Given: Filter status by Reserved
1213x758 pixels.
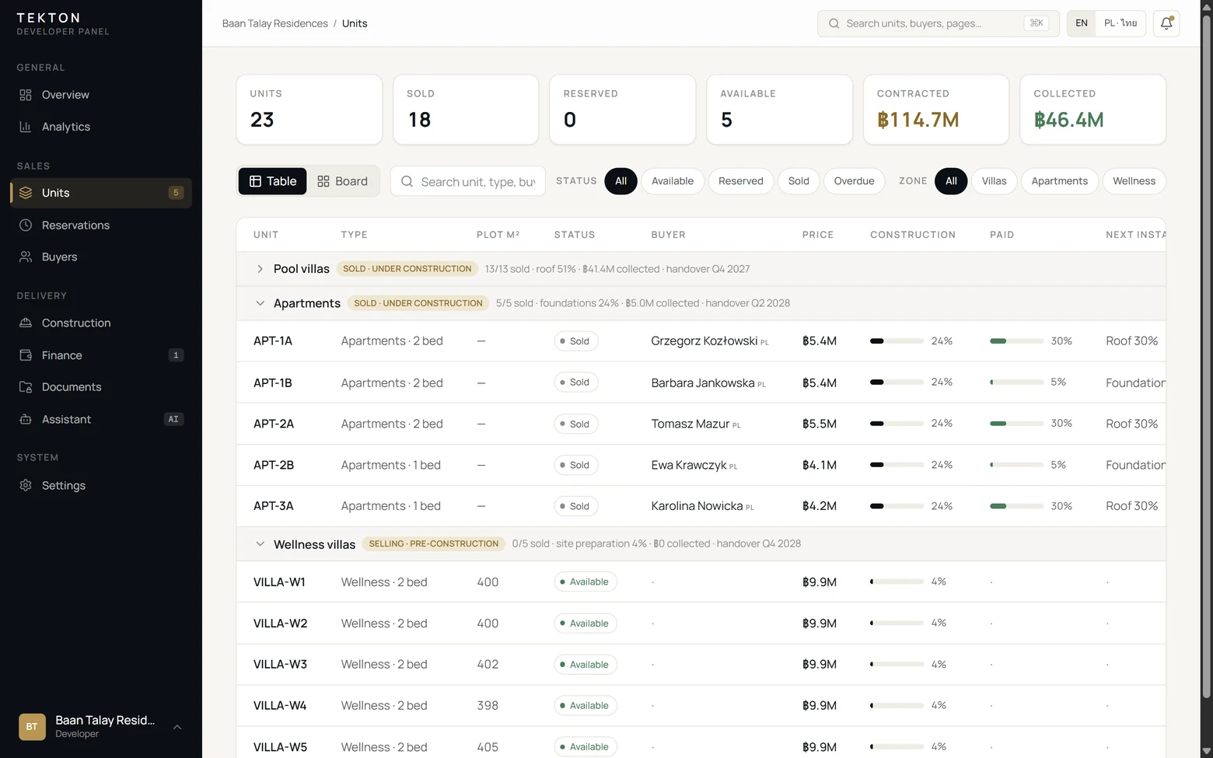Looking at the screenshot, I should (741, 181).
